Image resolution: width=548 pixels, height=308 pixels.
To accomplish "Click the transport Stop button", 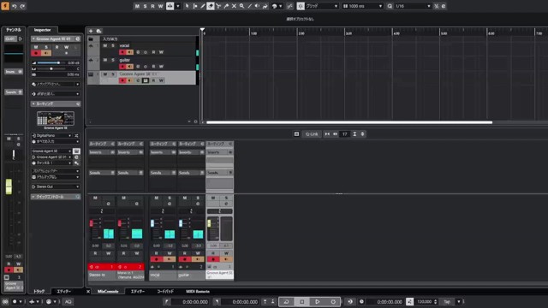I will click(302, 301).
